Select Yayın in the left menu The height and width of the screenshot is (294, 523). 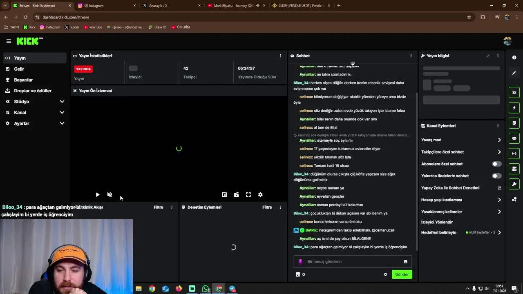(x=34, y=58)
